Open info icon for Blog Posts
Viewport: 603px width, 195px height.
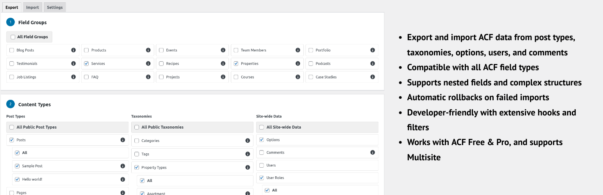coord(73,50)
